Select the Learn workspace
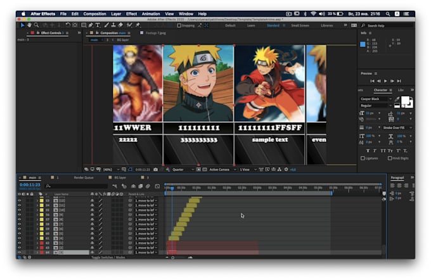The height and width of the screenshot is (280, 431). point(251,25)
